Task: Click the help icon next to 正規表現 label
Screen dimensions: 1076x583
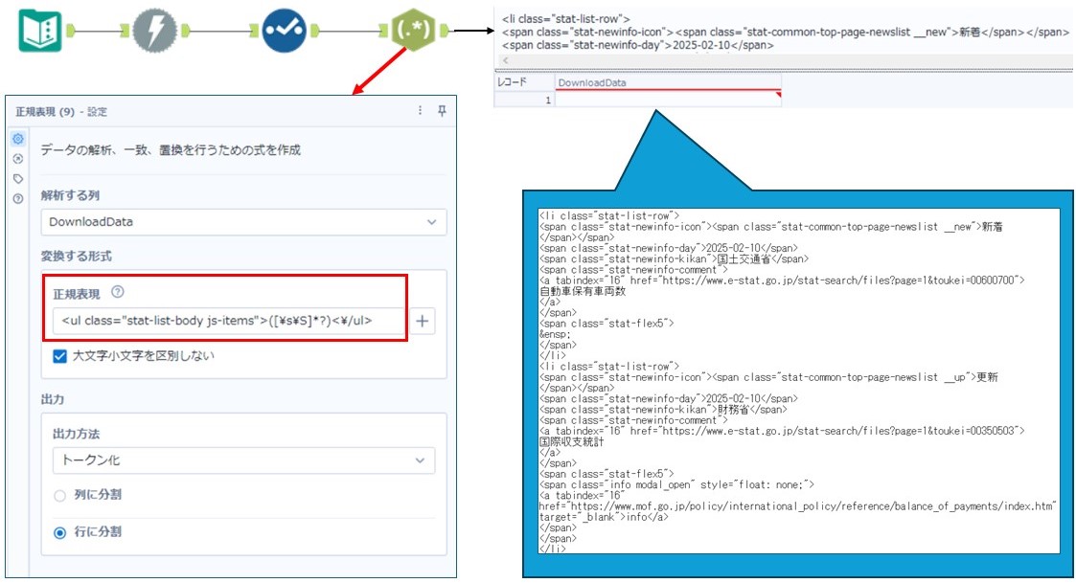Action: coord(118,292)
